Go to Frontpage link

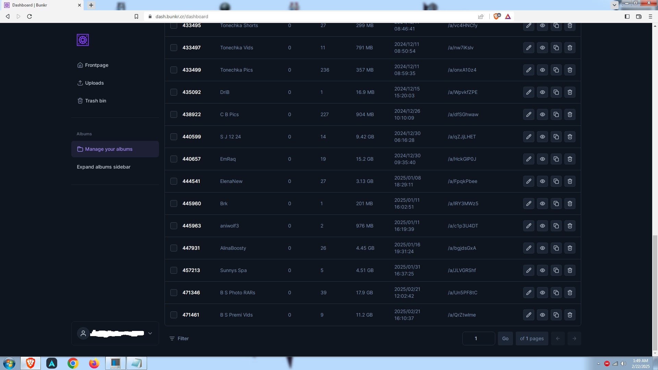96,65
